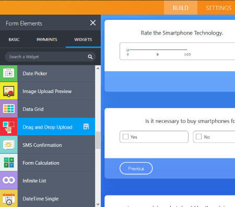Check the No checkbox

pyautogui.click(x=198, y=137)
